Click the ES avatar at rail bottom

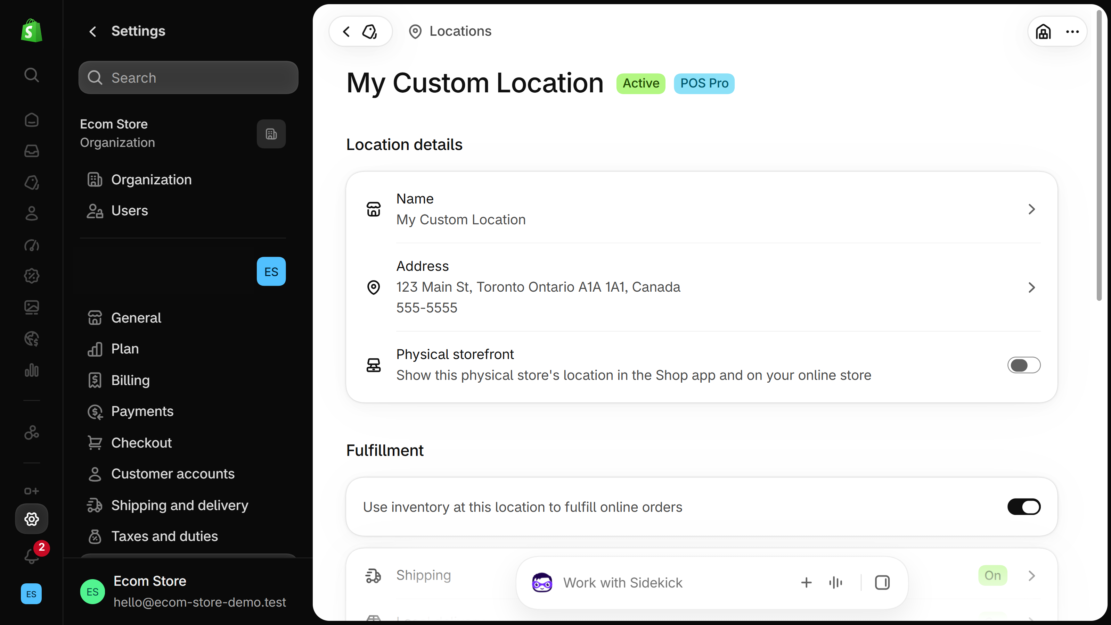(32, 594)
